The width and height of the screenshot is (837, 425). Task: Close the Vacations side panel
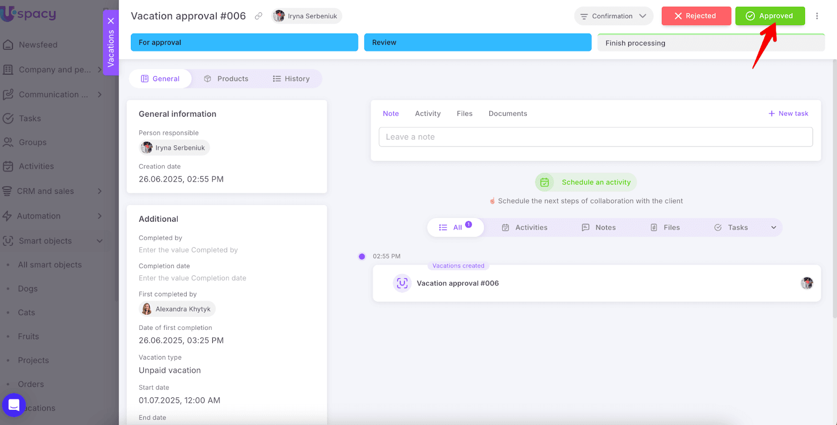[111, 21]
